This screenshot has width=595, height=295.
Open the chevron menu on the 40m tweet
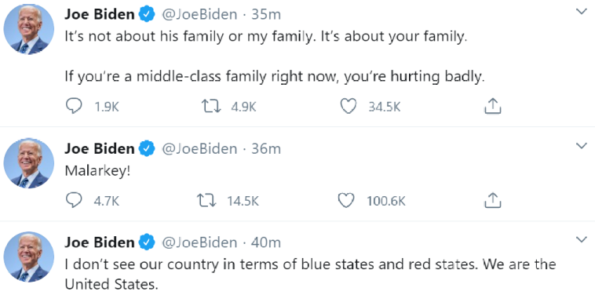(582, 239)
